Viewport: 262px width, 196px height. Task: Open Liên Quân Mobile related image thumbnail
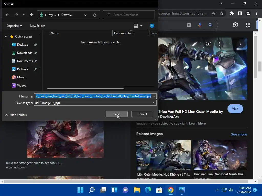163,155
